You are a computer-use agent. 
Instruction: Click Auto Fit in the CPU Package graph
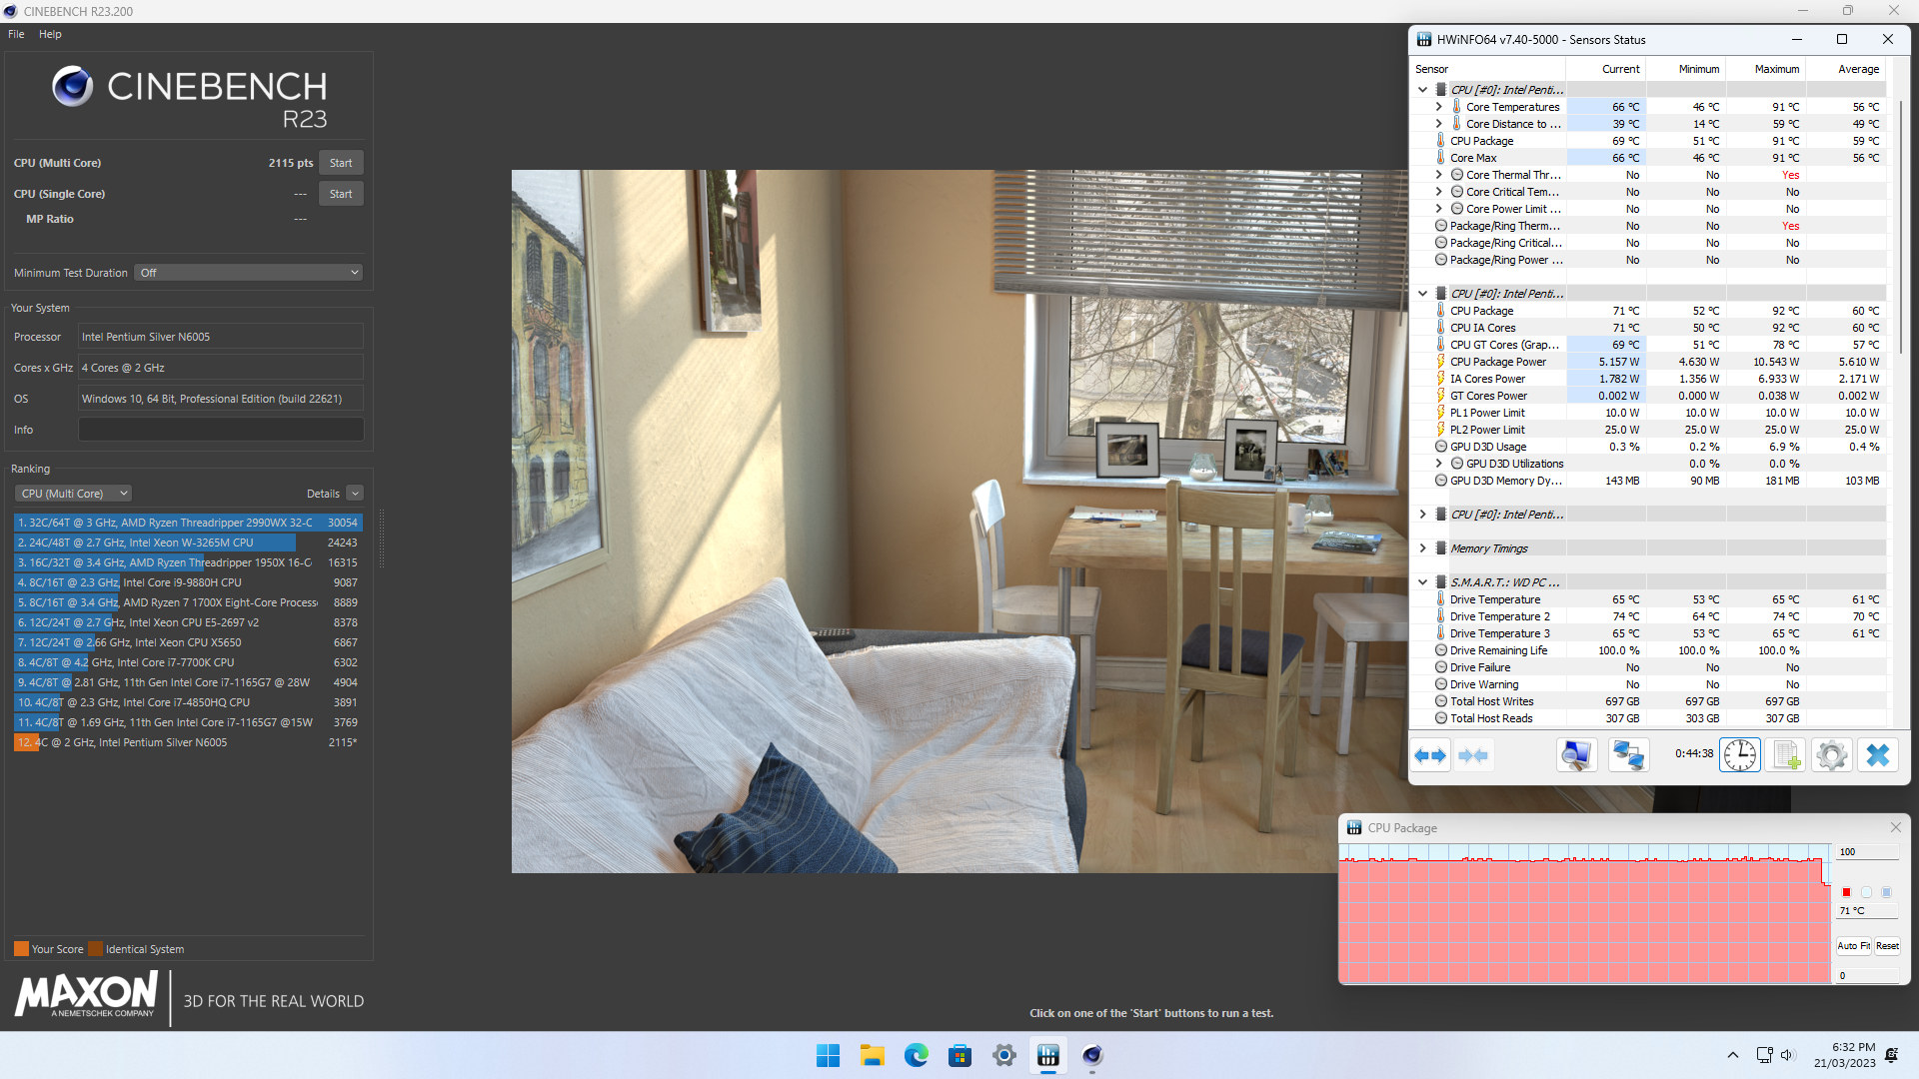[x=1853, y=946]
